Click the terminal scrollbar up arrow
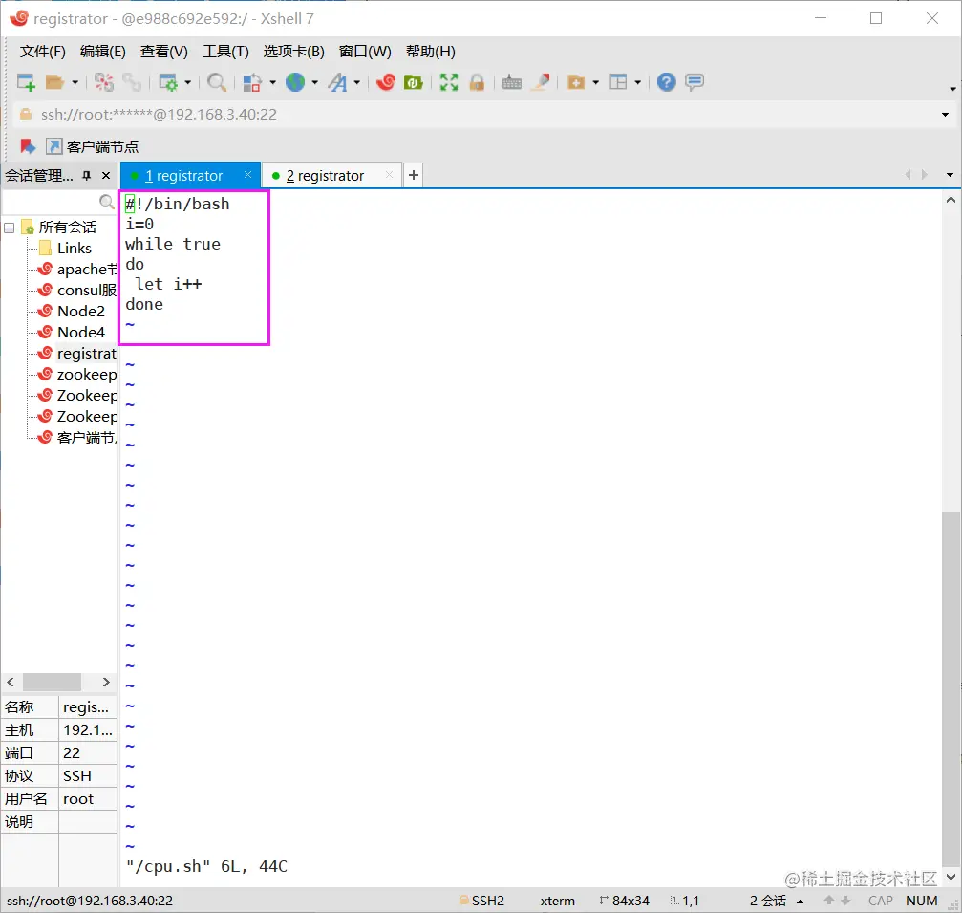This screenshot has width=962, height=913. [x=951, y=200]
